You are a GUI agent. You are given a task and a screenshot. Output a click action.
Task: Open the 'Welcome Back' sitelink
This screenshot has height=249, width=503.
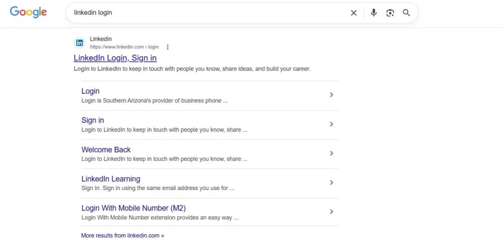[106, 149]
